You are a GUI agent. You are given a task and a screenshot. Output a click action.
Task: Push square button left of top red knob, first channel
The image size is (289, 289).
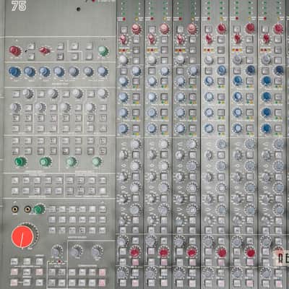(x=124, y=30)
